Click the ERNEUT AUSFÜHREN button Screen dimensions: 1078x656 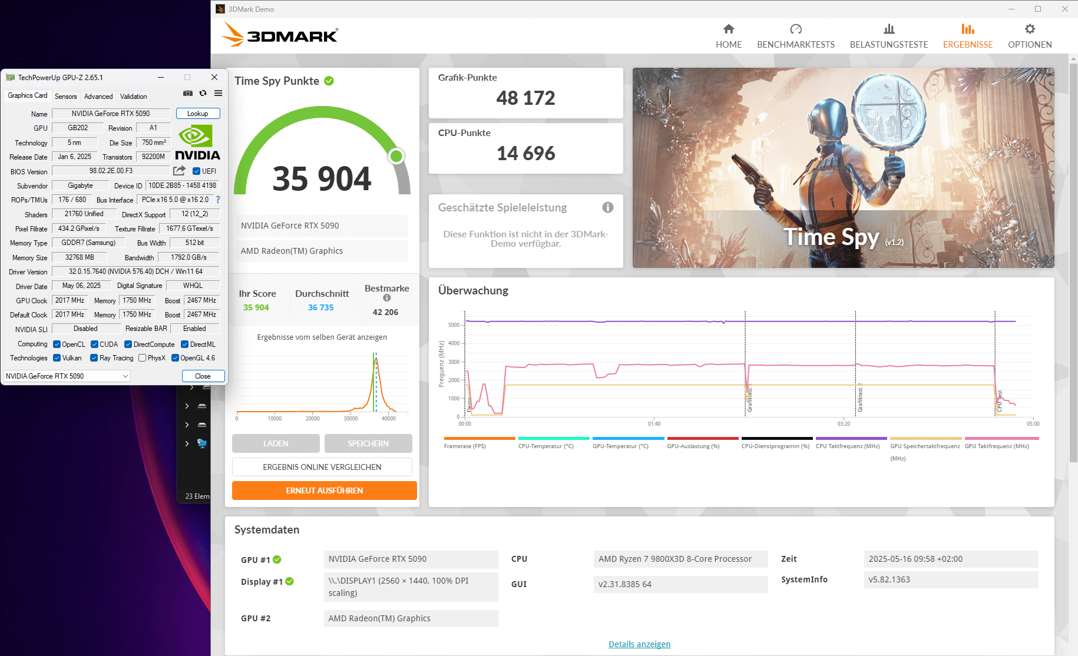pos(325,491)
